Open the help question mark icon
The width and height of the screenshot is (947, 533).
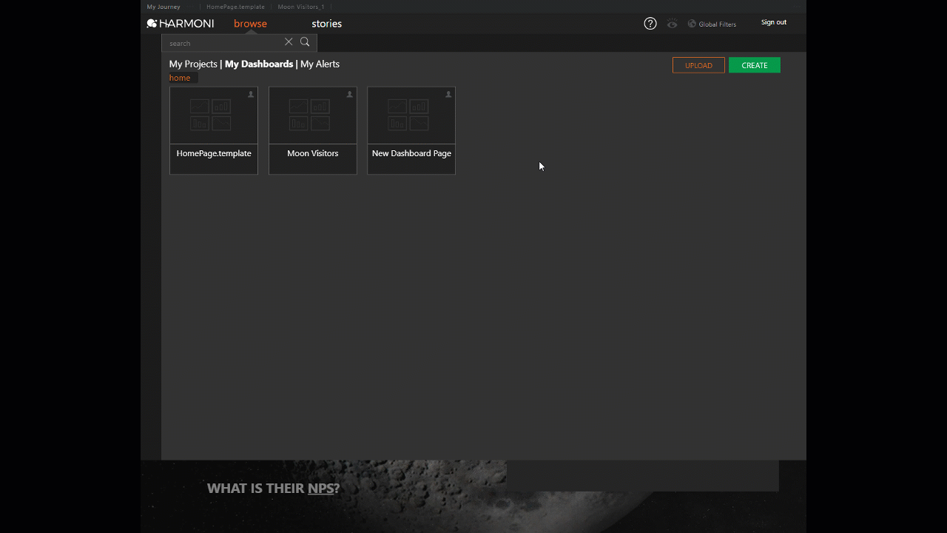(650, 24)
